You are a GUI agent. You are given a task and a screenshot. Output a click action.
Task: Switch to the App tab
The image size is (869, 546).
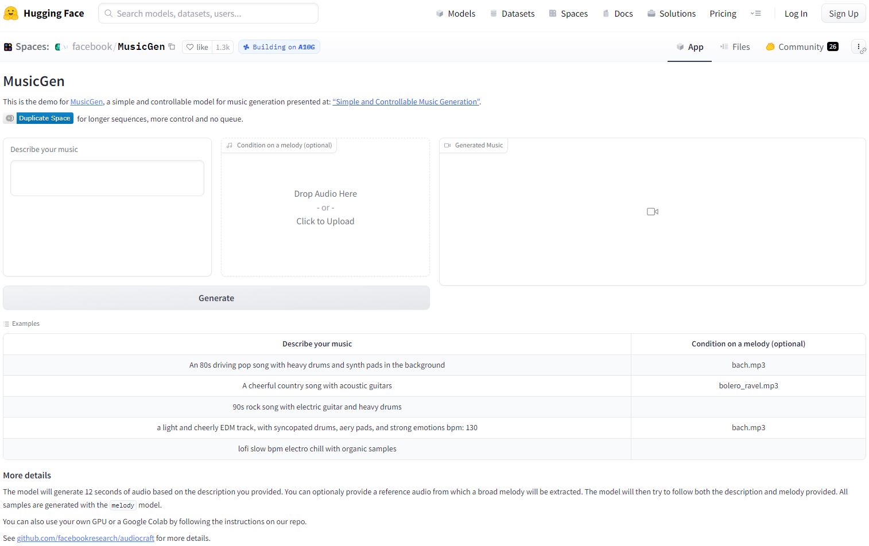pos(689,47)
